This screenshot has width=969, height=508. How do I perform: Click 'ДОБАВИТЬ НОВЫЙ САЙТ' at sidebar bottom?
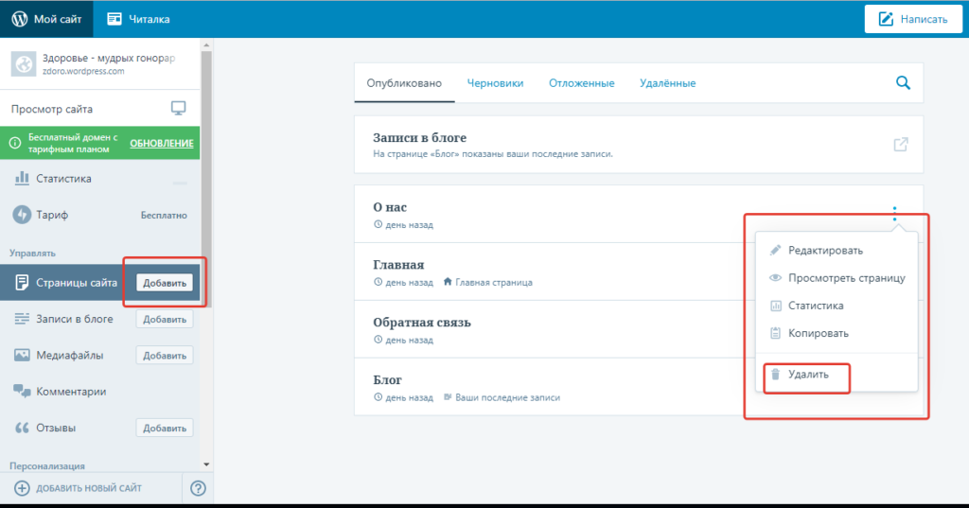click(x=91, y=488)
